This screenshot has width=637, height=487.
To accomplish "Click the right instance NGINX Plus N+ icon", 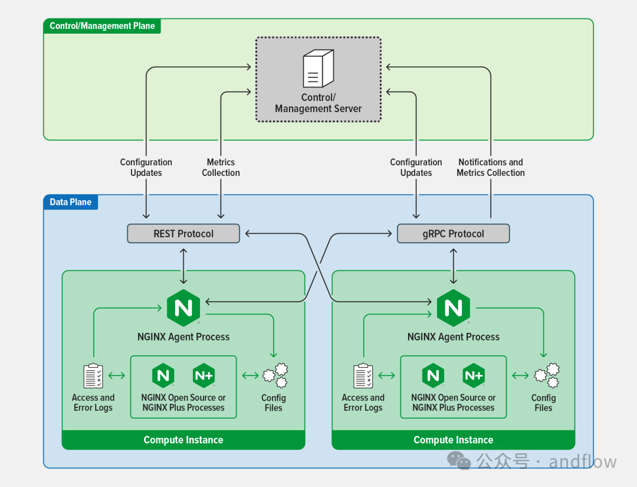I will point(474,375).
